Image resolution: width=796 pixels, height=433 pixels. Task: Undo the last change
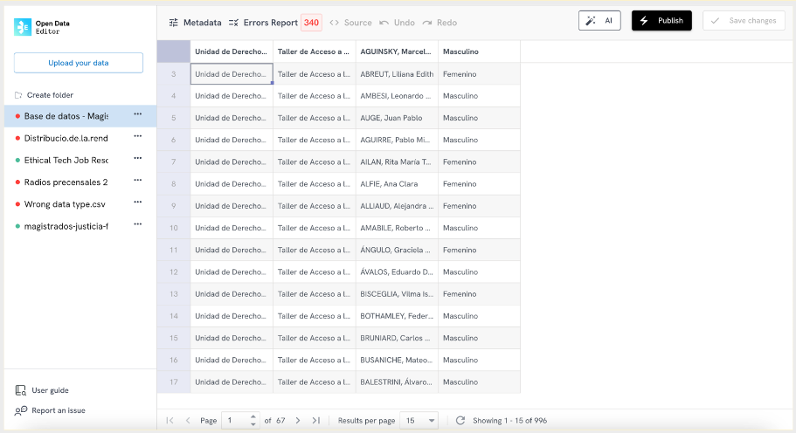pos(397,23)
